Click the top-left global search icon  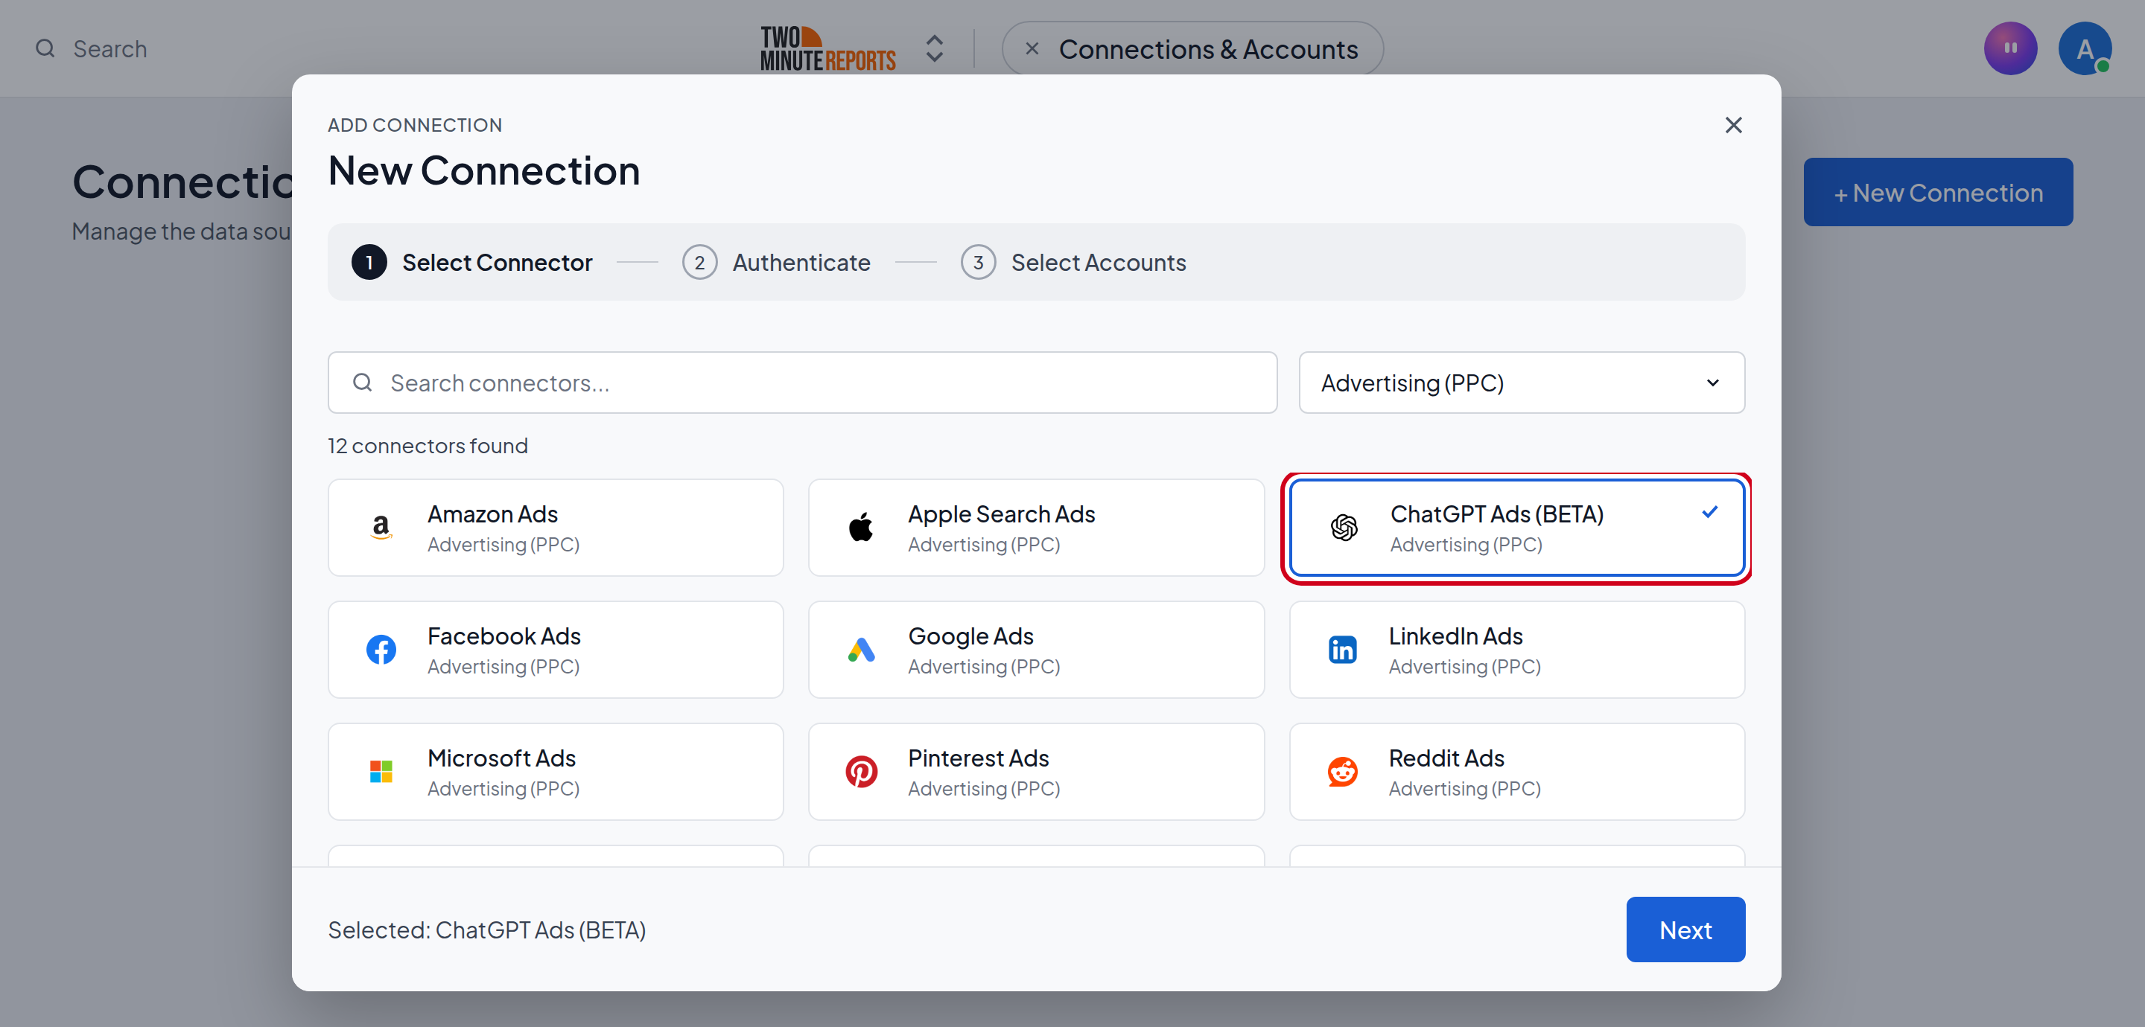point(45,48)
